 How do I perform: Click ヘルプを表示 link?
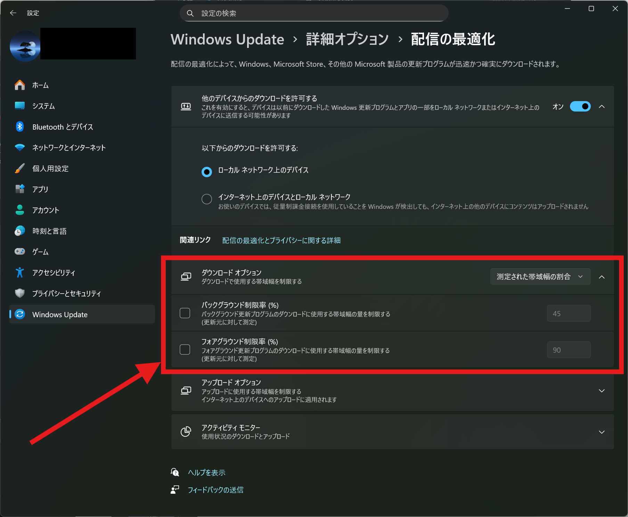(207, 473)
